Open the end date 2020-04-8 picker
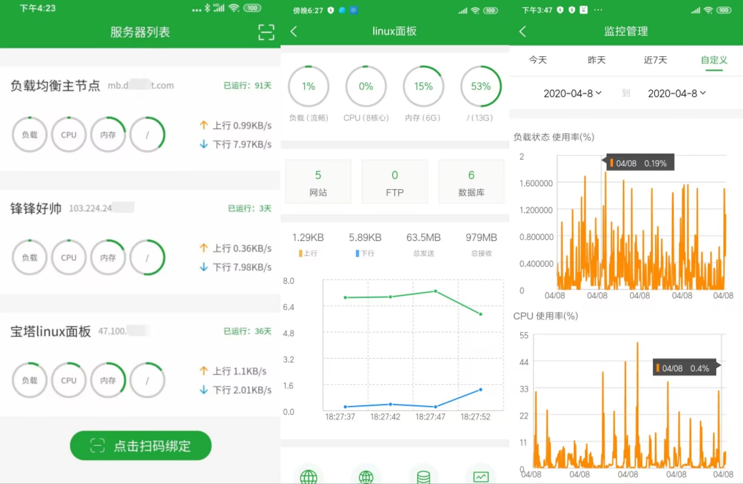 (x=677, y=93)
